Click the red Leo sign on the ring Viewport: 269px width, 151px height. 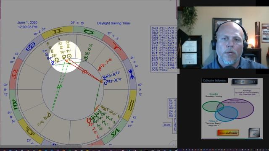point(15,74)
